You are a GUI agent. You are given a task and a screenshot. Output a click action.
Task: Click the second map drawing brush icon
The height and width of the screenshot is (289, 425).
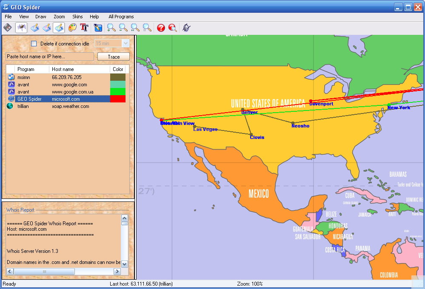click(47, 28)
